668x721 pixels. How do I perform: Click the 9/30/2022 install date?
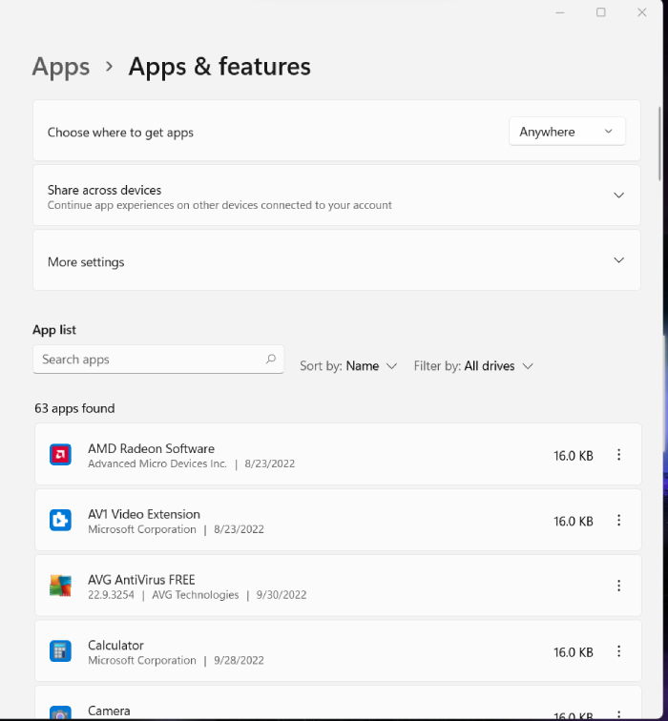(282, 594)
